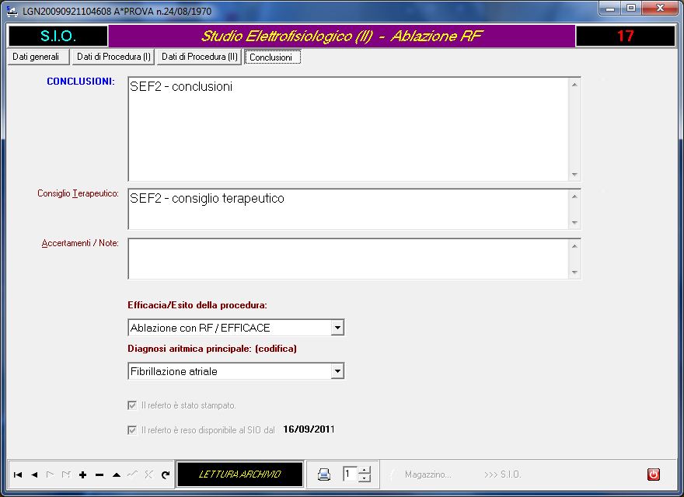Click into Accertamenti / Note text area
Image resolution: width=684 pixels, height=497 pixels.
(x=349, y=259)
